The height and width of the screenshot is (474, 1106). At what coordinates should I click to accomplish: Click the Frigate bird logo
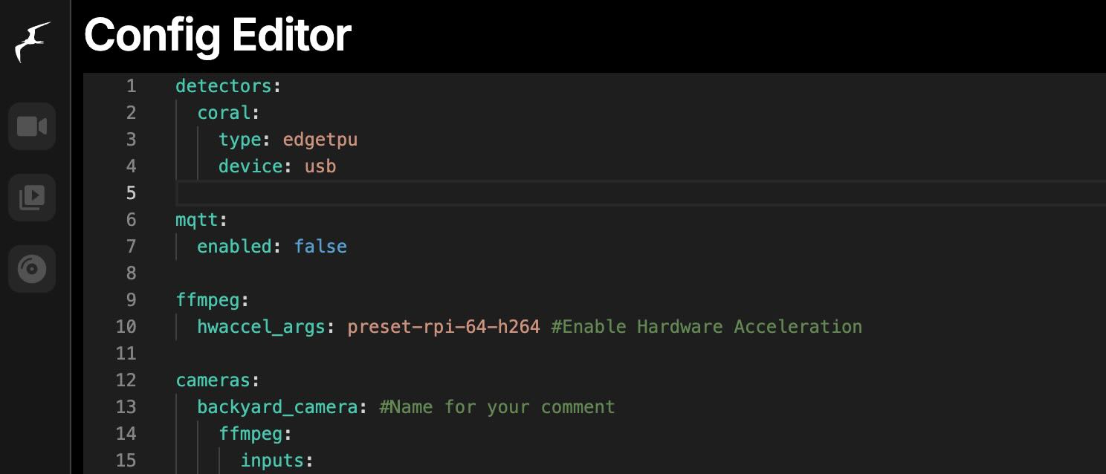click(33, 42)
